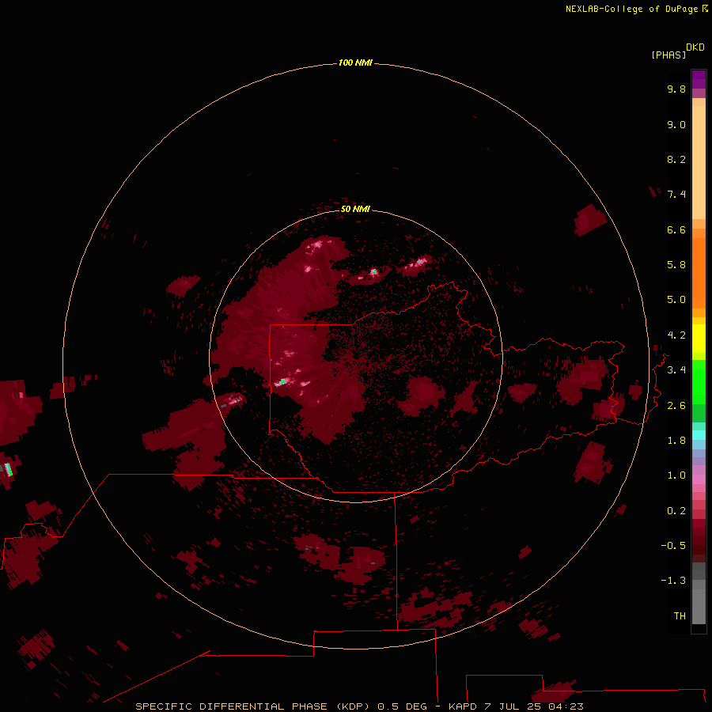Pick the orange segment of the color scale
Viewport: 712px width, 712px height.
(699, 274)
